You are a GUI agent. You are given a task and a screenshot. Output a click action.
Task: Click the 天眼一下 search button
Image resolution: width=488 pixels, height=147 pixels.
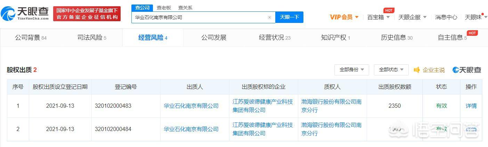(x=289, y=17)
